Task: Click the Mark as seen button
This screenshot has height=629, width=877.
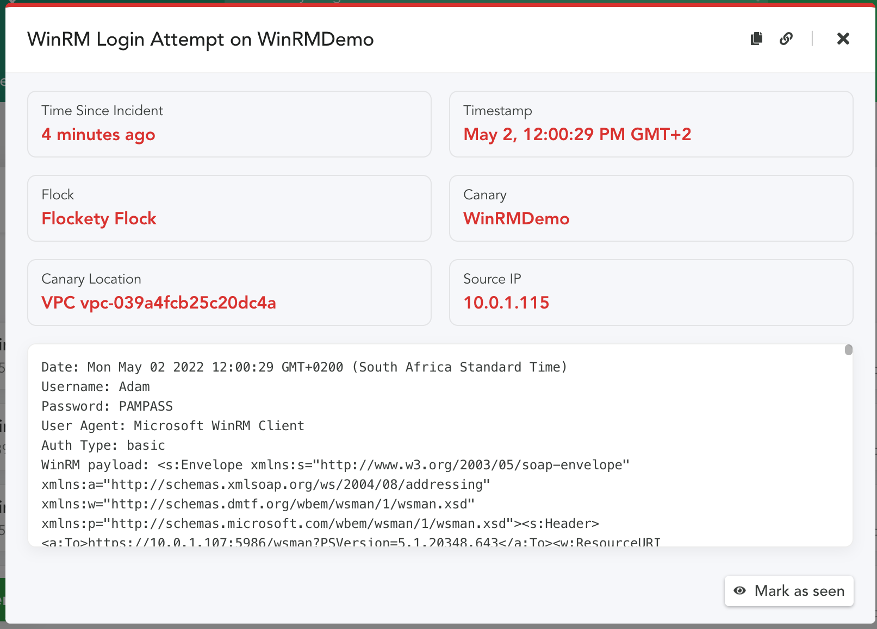Action: [789, 591]
